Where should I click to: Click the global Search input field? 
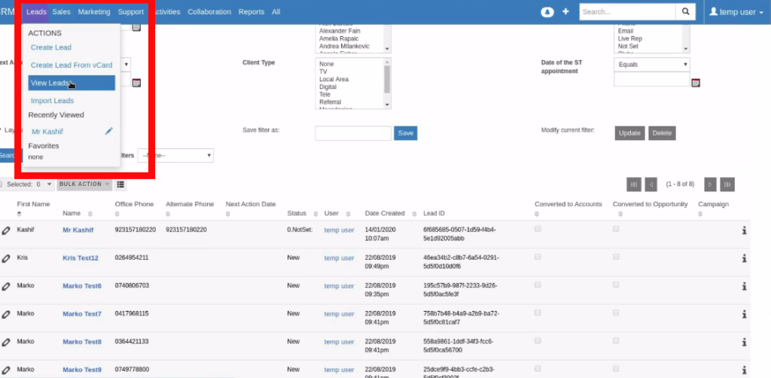click(x=627, y=12)
